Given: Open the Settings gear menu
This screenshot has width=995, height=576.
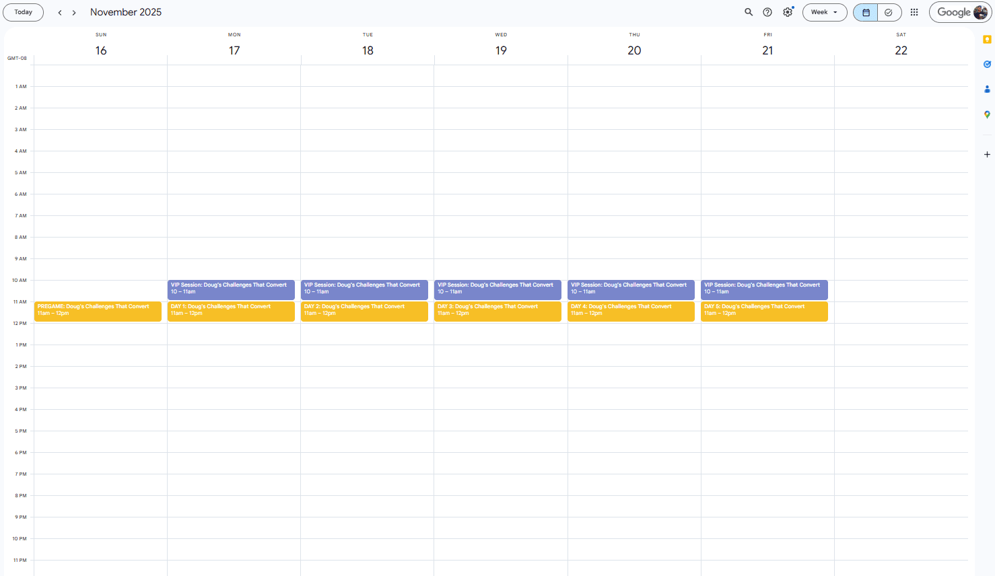Looking at the screenshot, I should click(788, 12).
